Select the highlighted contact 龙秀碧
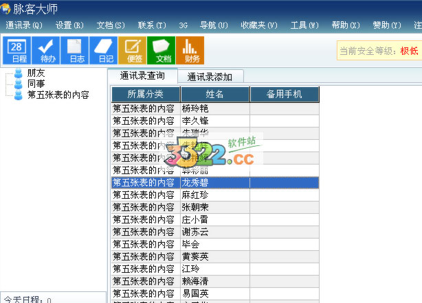This screenshot has width=422, height=303. point(215,182)
